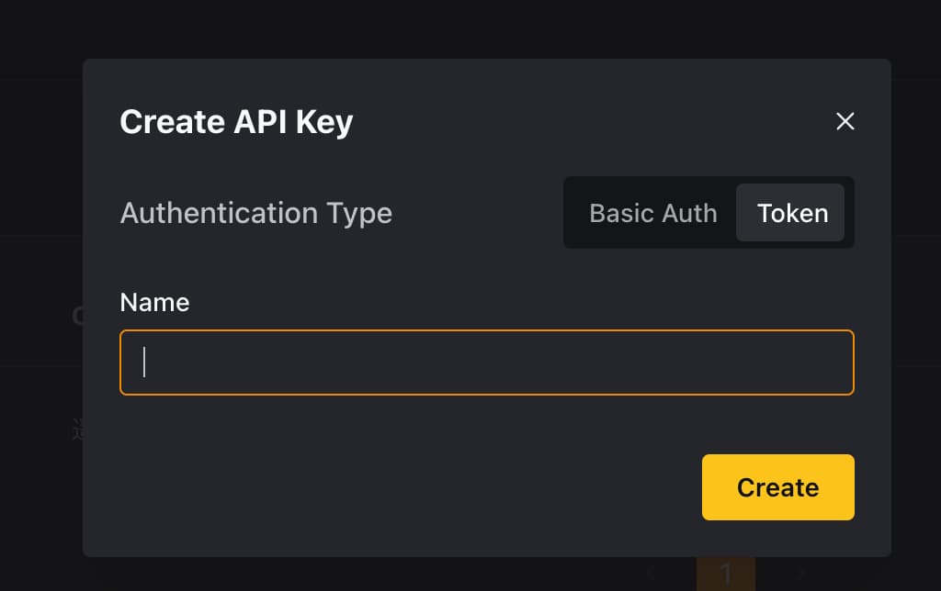The width and height of the screenshot is (941, 591).
Task: Choose the Token tab option
Action: pyautogui.click(x=790, y=213)
